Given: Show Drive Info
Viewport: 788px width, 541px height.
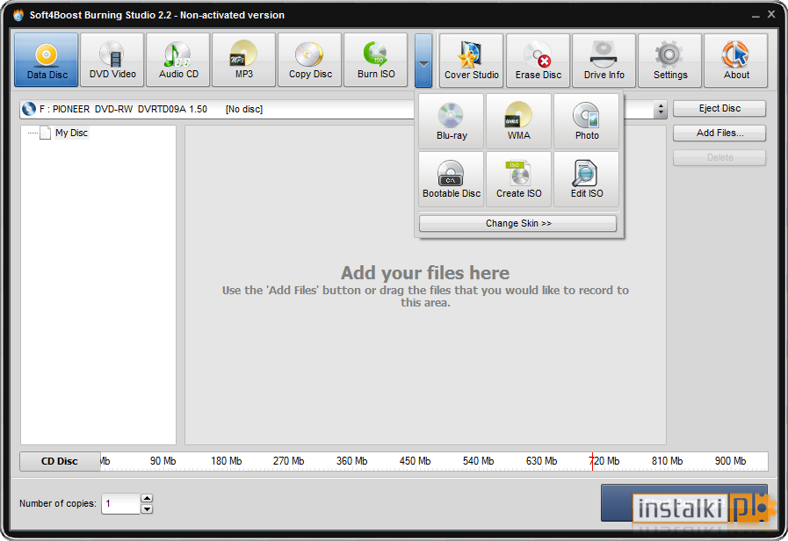Looking at the screenshot, I should coord(604,61).
